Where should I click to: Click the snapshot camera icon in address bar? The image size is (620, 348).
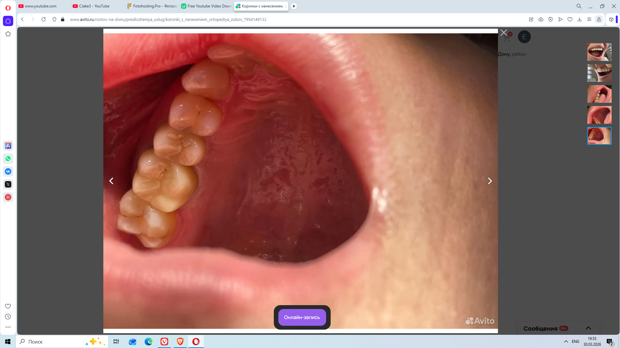click(x=541, y=19)
